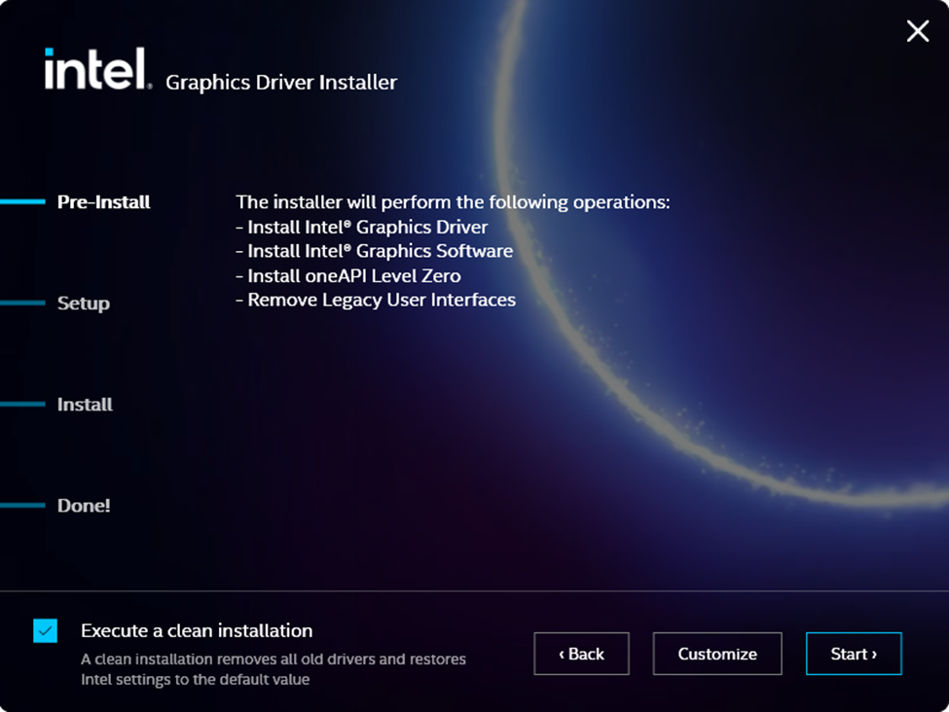The width and height of the screenshot is (949, 712).
Task: Toggle the clean installation checkbox
Action: click(x=43, y=631)
